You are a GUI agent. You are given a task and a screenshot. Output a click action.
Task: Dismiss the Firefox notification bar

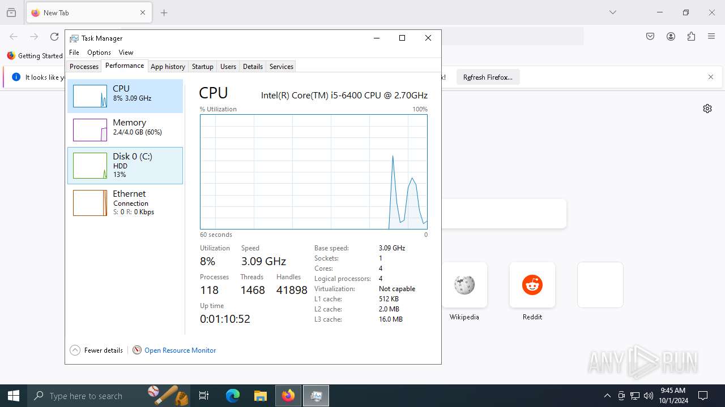tap(711, 77)
